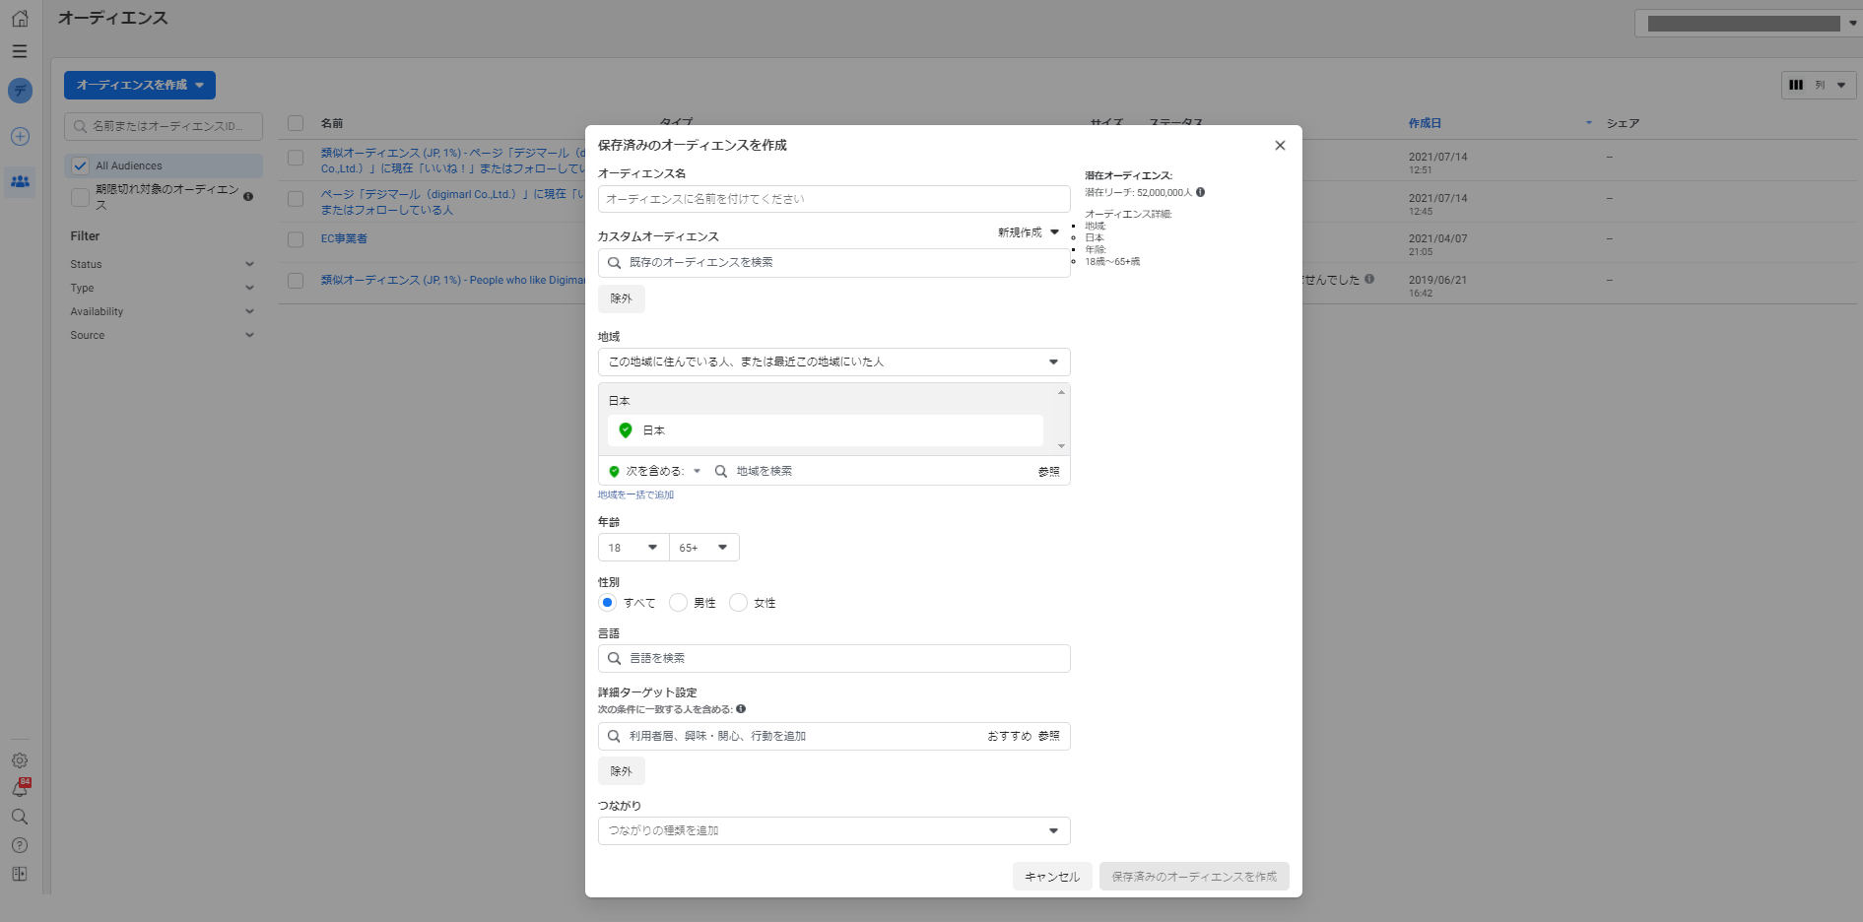Open minimum age 18 dropdown
The height and width of the screenshot is (922, 1863).
(633, 548)
